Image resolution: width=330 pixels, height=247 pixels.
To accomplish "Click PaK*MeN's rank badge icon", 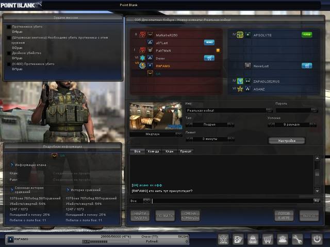I will 150,50.
